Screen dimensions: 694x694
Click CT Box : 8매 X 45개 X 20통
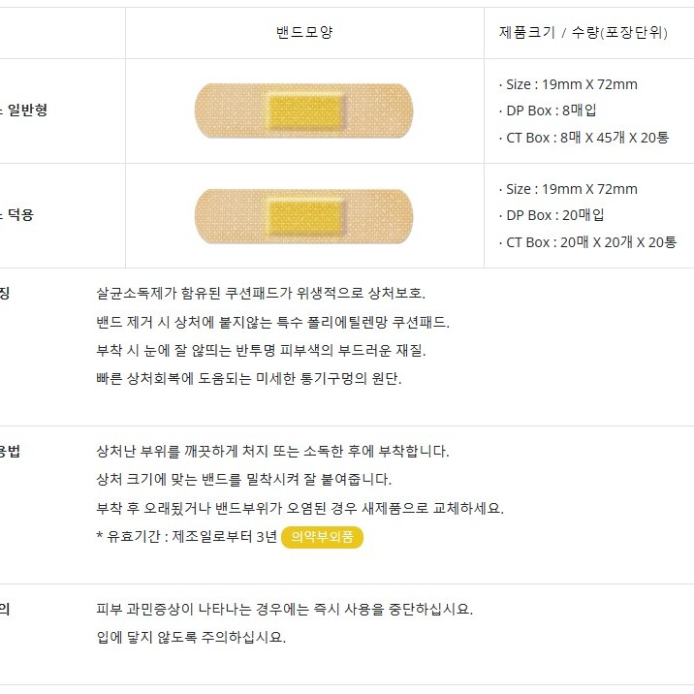tap(584, 138)
